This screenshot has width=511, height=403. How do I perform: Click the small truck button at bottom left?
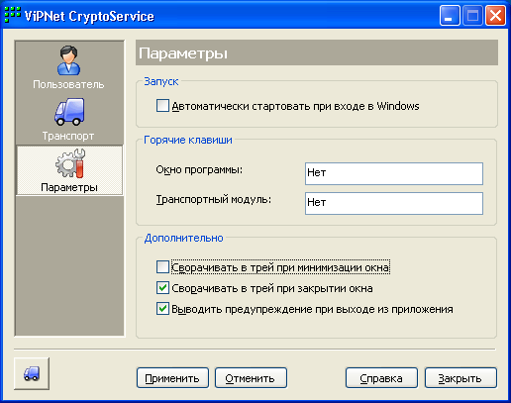point(32,373)
